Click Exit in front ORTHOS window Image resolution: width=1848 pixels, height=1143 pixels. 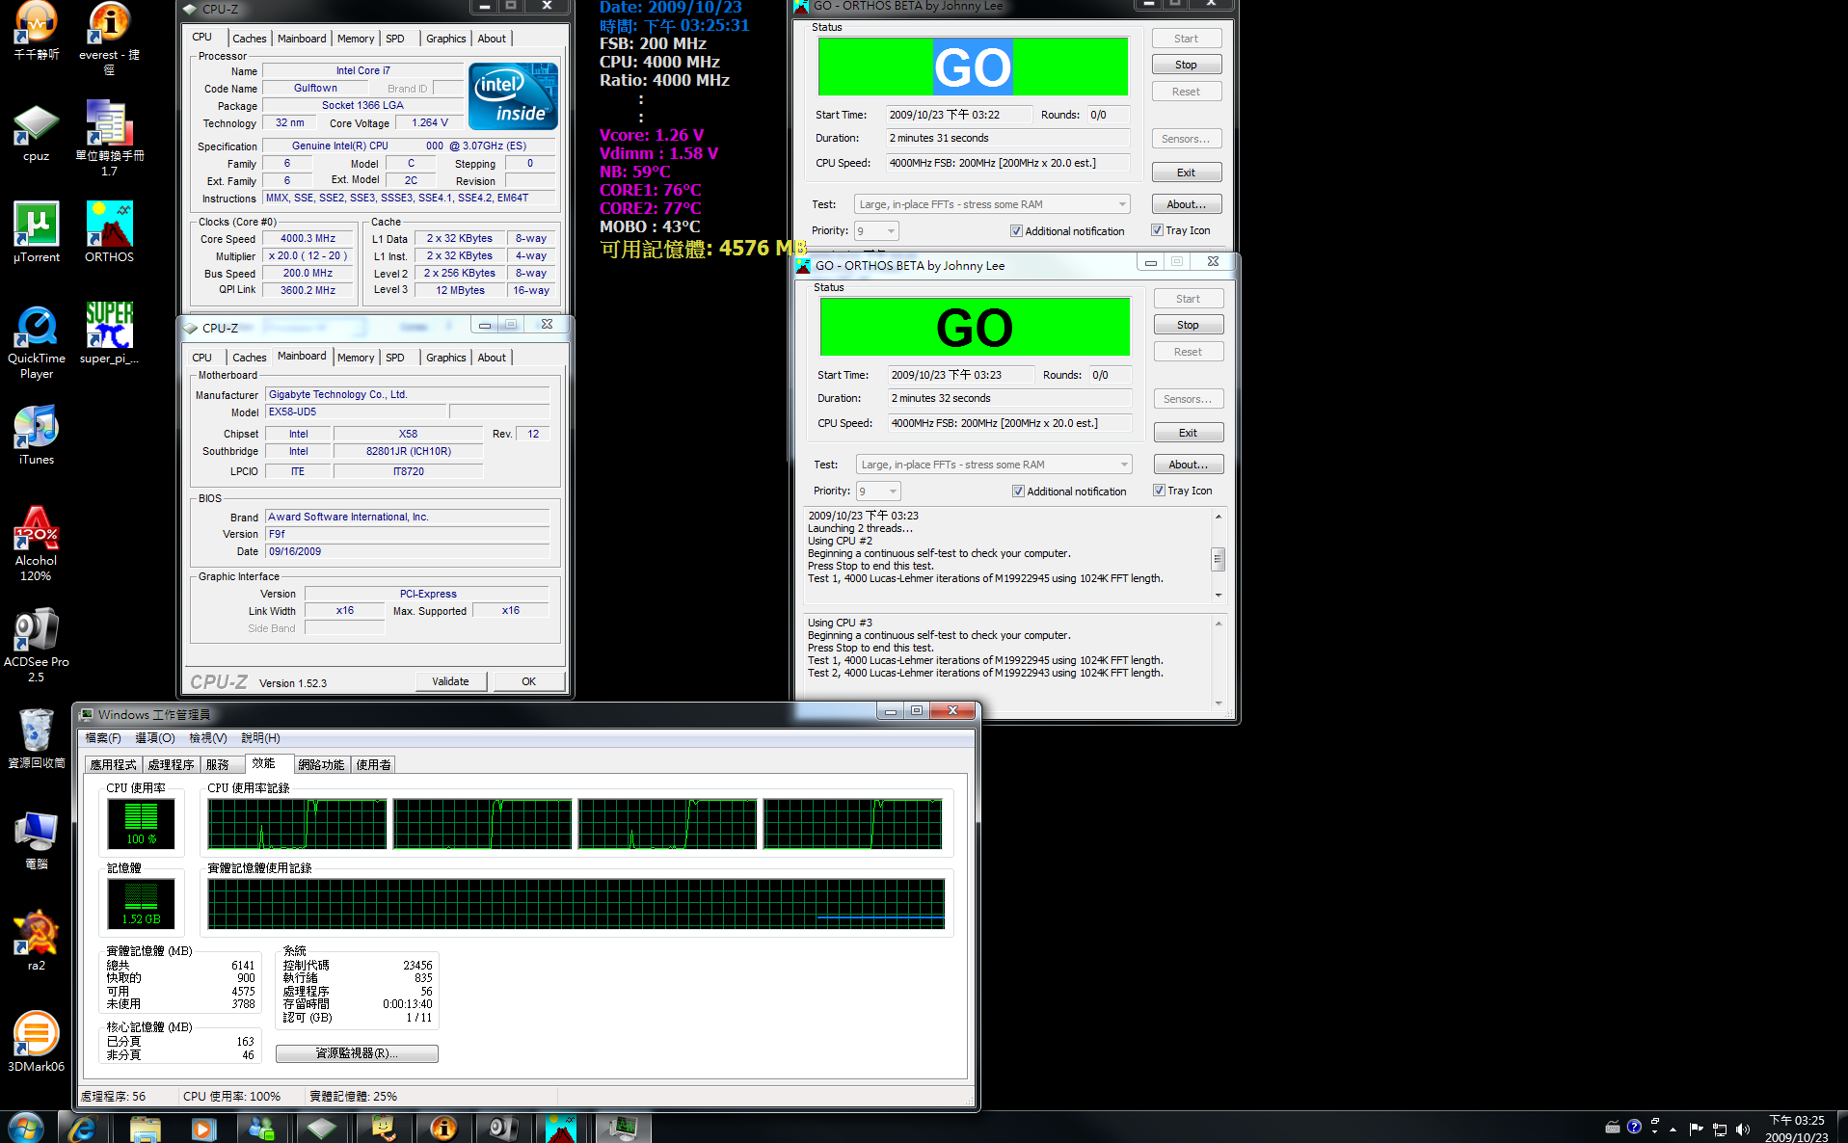pos(1188,433)
